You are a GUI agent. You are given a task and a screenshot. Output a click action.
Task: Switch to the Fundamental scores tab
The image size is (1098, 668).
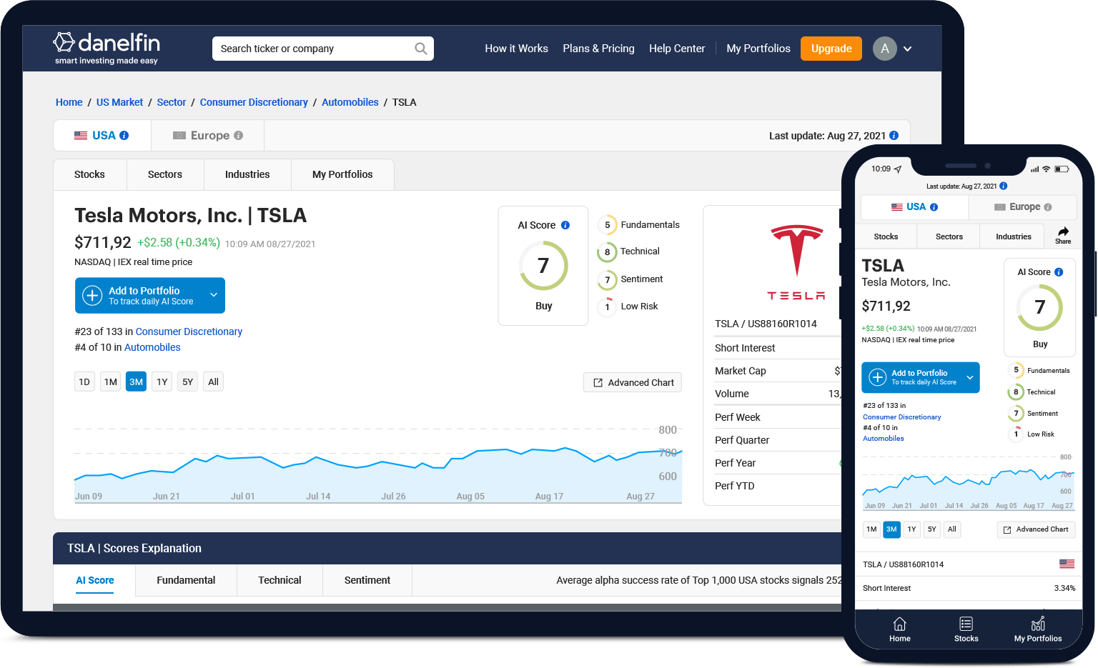pyautogui.click(x=186, y=580)
